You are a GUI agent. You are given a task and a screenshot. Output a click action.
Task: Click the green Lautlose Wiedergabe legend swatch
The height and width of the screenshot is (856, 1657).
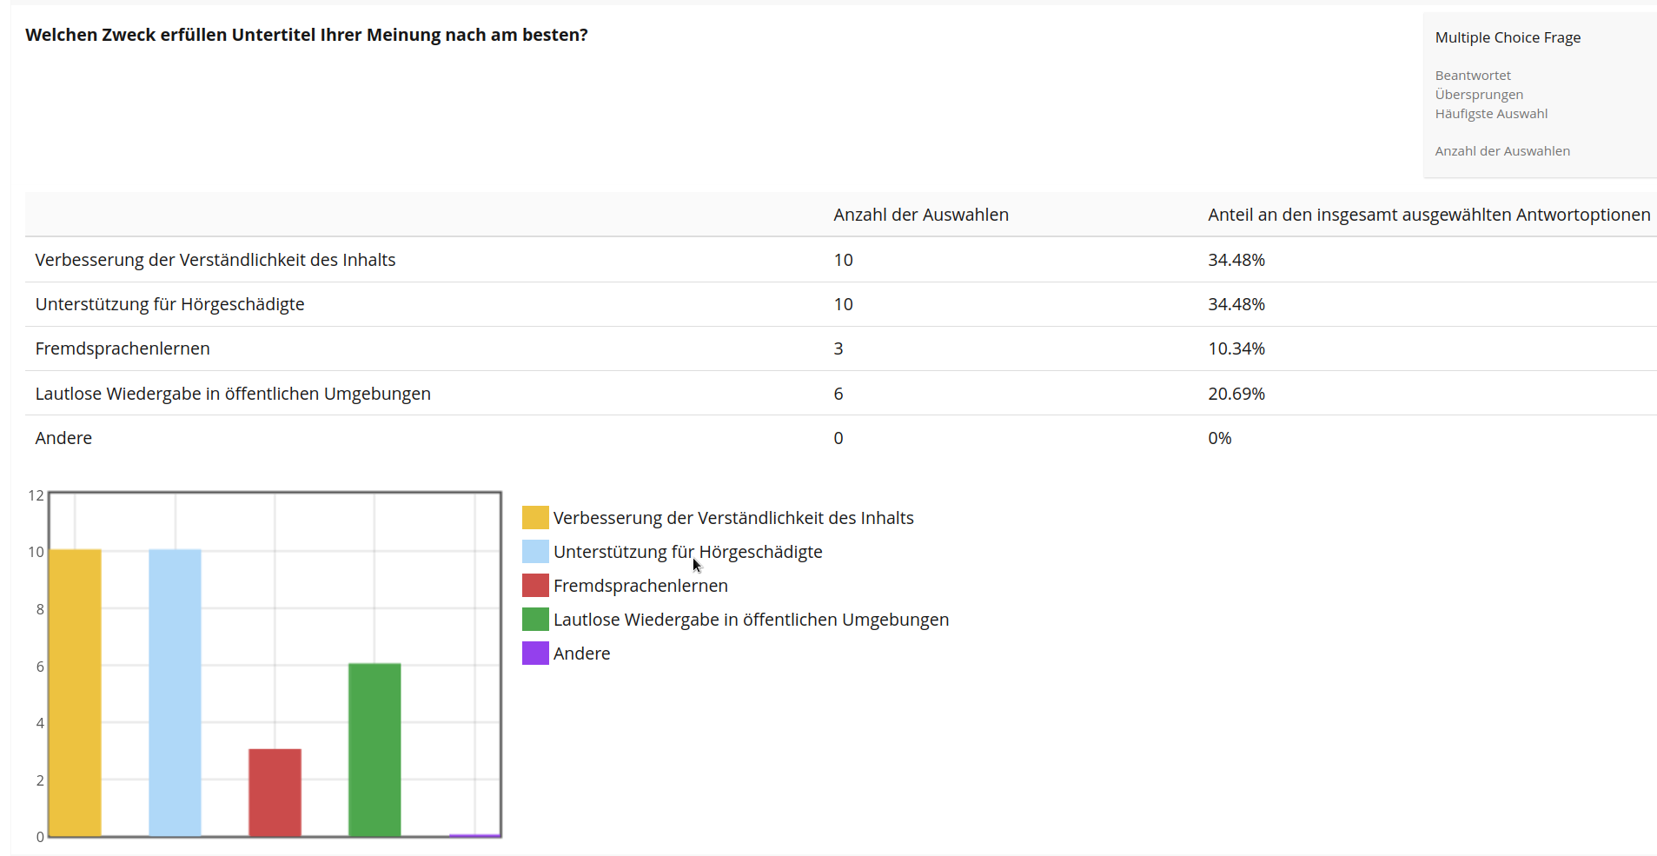click(x=535, y=620)
